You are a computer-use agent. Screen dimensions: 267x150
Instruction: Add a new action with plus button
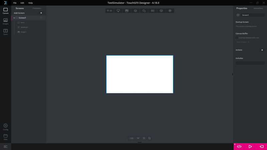point(262,50)
